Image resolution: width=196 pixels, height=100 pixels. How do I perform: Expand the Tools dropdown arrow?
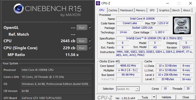coord(154,97)
